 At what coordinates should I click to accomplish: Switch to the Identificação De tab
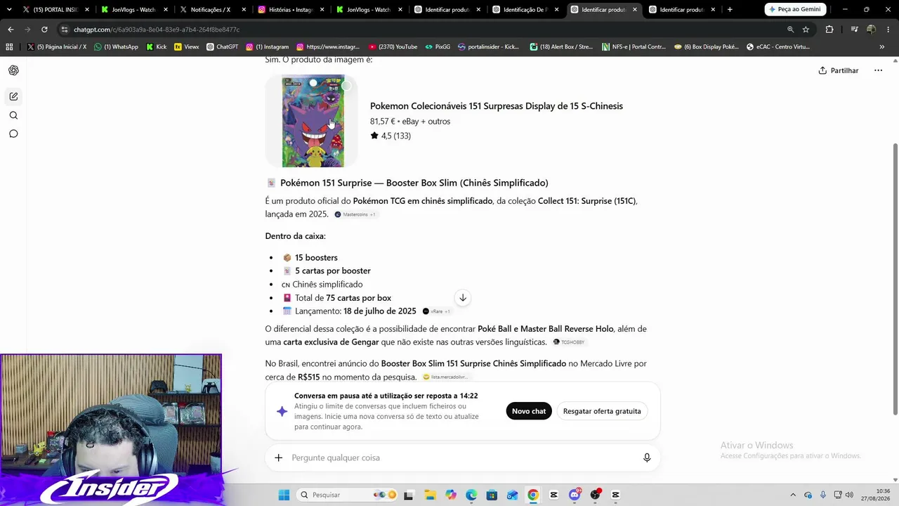527,10
